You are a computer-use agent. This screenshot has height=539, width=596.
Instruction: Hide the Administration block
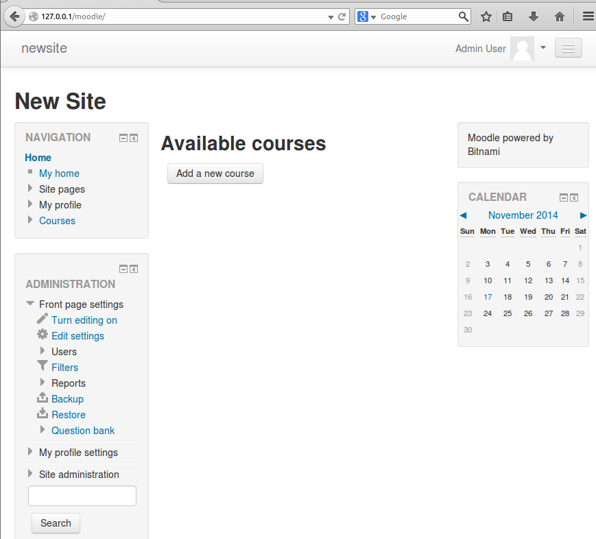pos(123,269)
